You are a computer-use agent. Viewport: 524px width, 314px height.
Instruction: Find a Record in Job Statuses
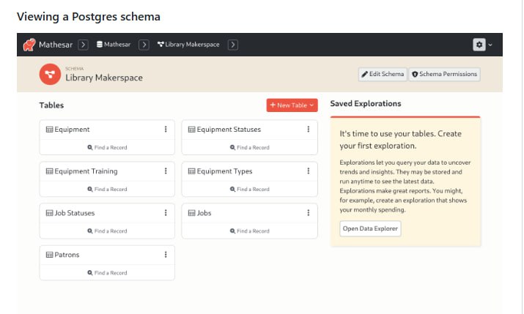click(x=107, y=231)
